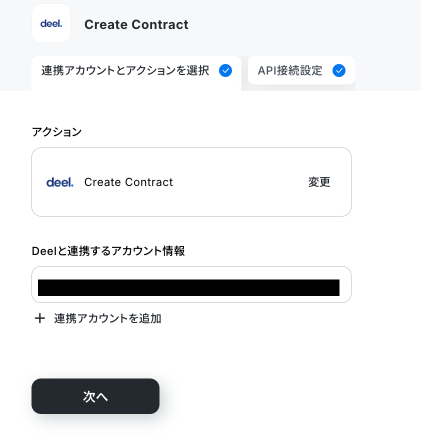Click 変更 to change the action
The height and width of the screenshot is (444, 421).
(319, 182)
